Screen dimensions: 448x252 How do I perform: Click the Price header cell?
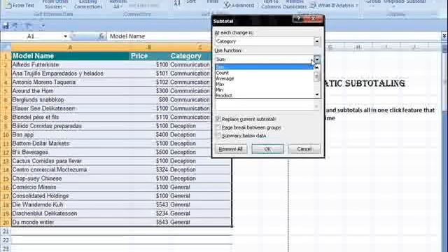149,56
